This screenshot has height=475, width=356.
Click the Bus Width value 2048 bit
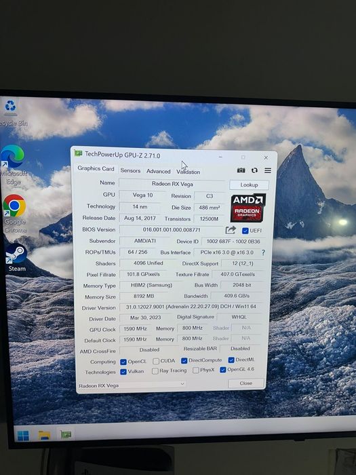(x=242, y=285)
